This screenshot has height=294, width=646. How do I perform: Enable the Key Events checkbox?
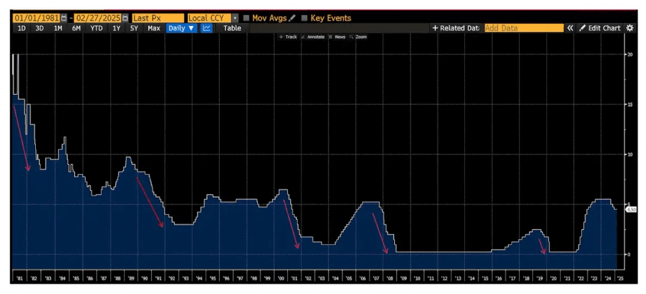[304, 18]
